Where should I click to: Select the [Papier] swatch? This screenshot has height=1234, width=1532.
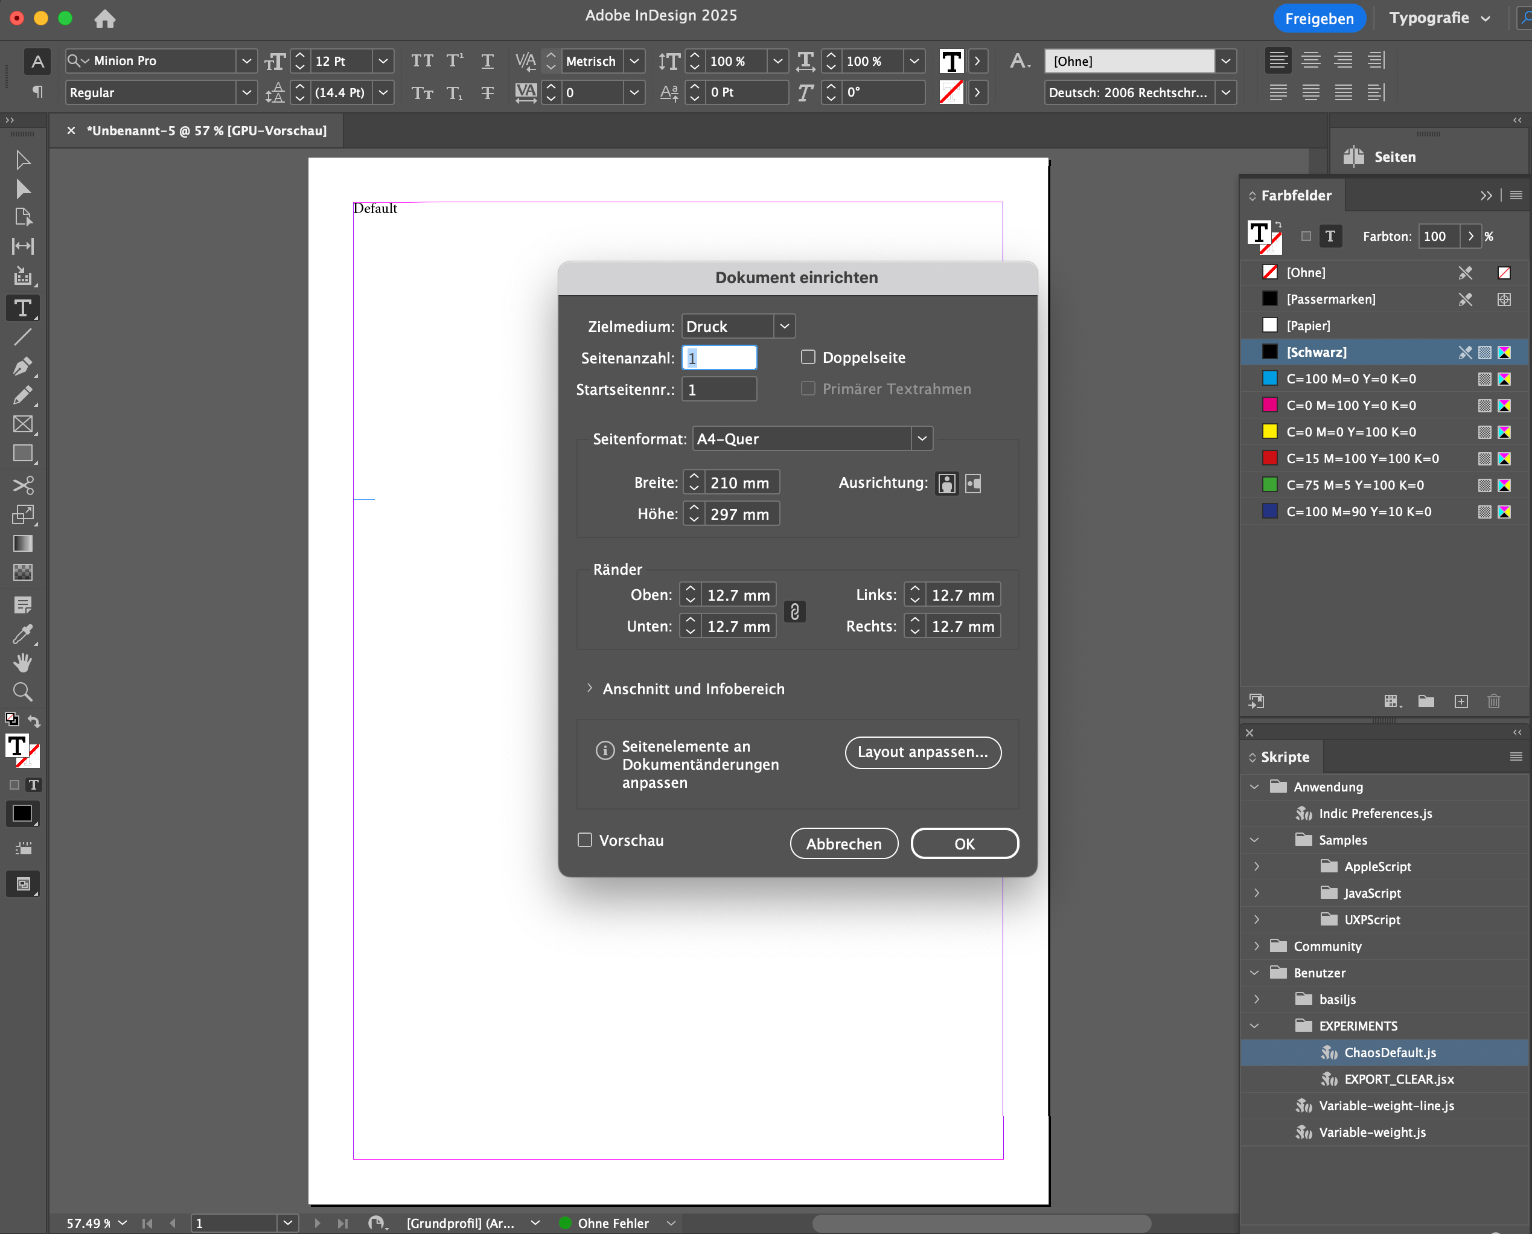1384,325
